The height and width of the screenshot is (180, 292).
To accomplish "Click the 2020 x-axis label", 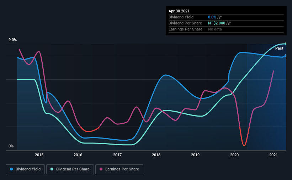I will 234,155.
